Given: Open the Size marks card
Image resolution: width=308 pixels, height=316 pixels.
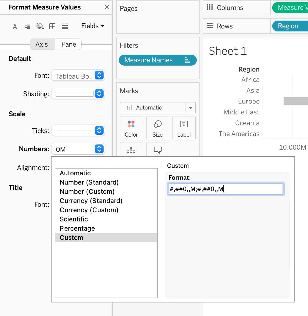Looking at the screenshot, I should click(x=158, y=128).
